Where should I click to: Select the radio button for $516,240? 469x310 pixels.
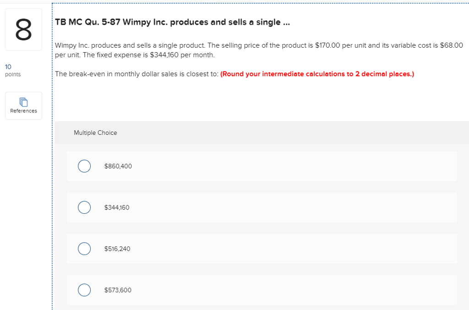[84, 249]
